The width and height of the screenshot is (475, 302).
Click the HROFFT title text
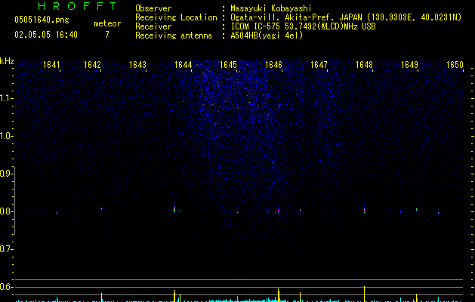pos(77,6)
